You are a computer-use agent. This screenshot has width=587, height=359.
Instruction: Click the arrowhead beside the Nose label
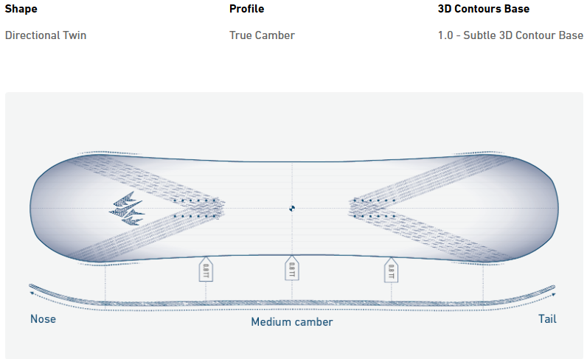point(32,293)
